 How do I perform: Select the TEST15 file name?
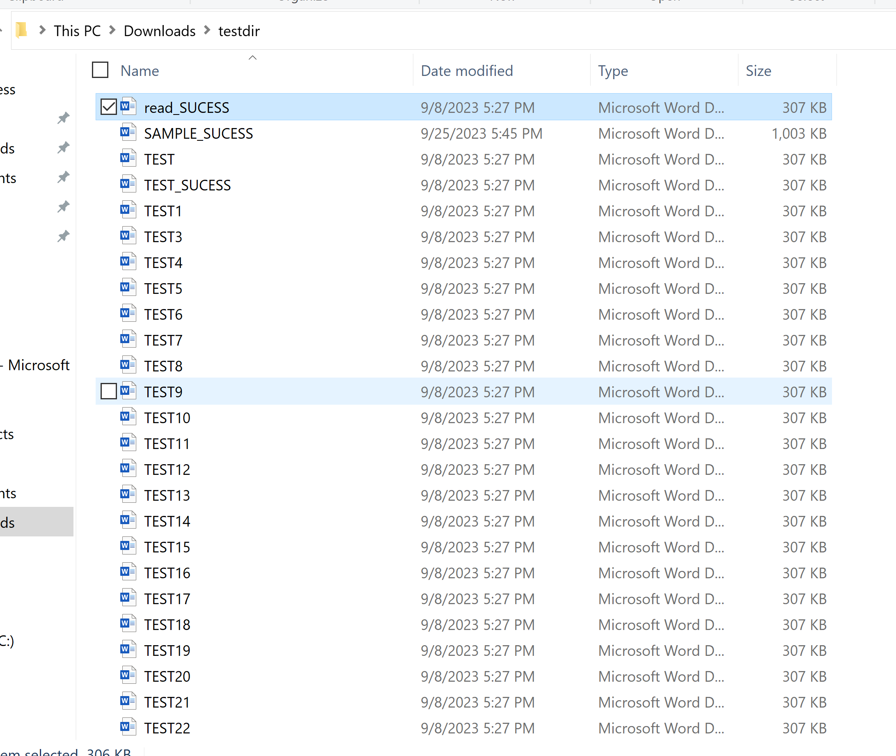pyautogui.click(x=167, y=547)
